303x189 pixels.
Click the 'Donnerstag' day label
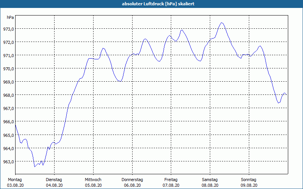pyautogui.click(x=132, y=180)
